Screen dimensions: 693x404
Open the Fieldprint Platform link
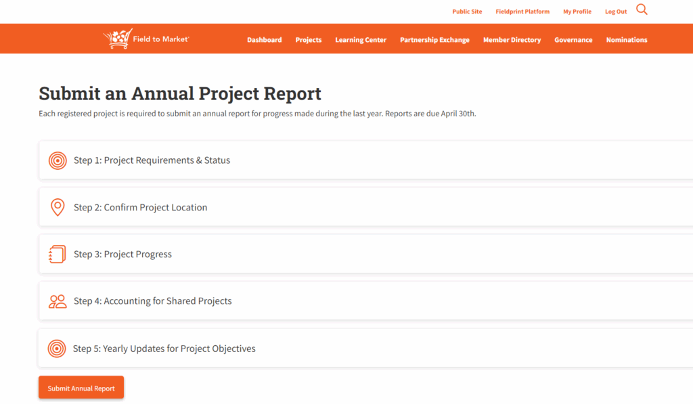tap(522, 12)
